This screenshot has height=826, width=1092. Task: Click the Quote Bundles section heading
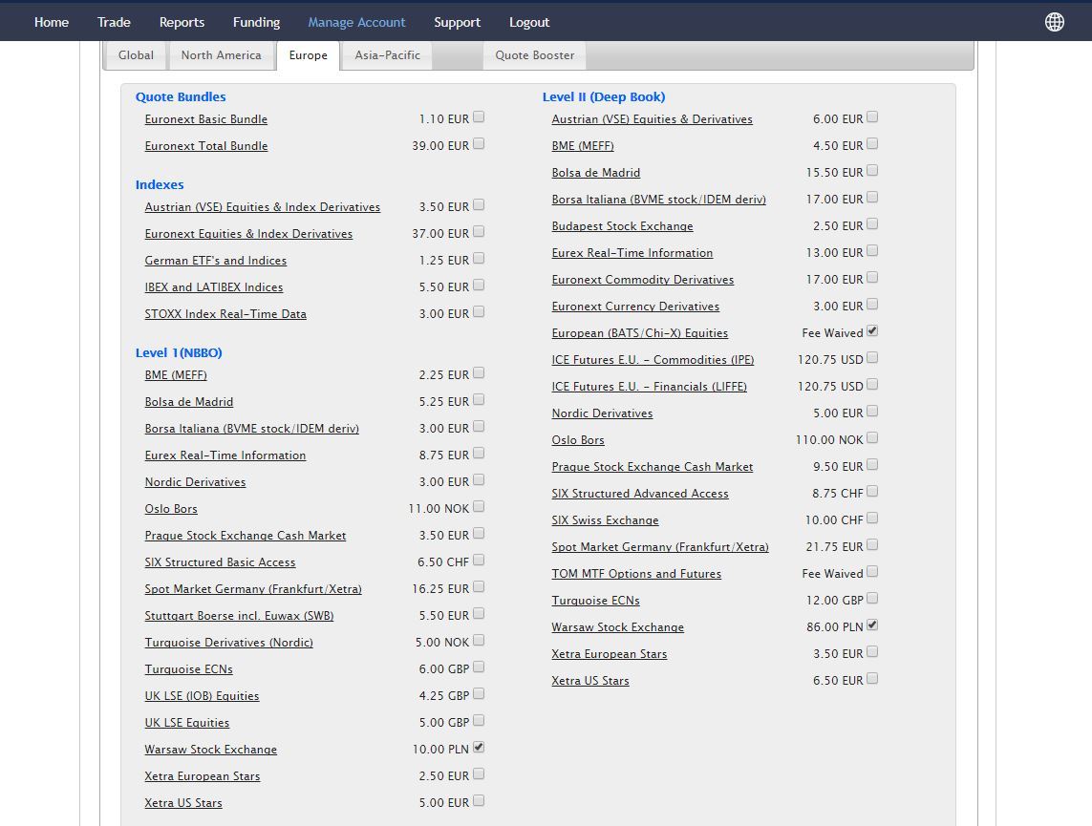[181, 96]
